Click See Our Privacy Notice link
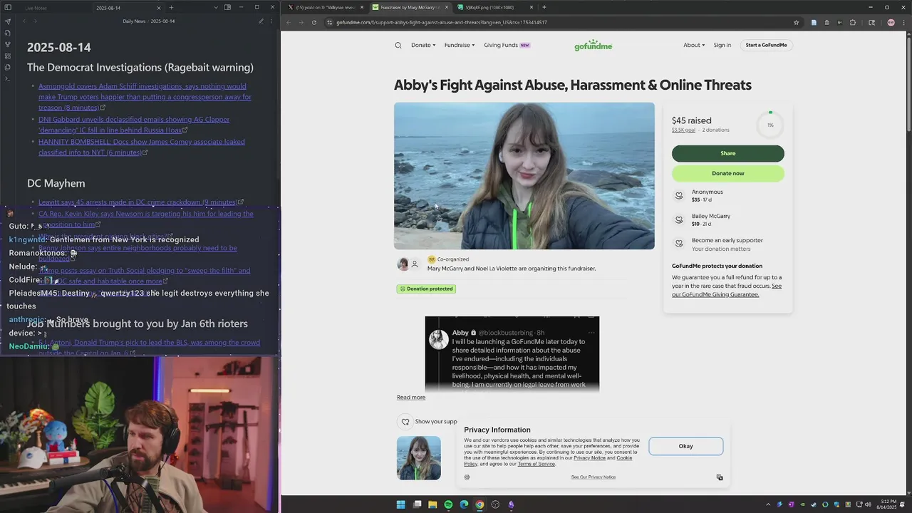Screen dimensions: 912x513 click(594, 477)
